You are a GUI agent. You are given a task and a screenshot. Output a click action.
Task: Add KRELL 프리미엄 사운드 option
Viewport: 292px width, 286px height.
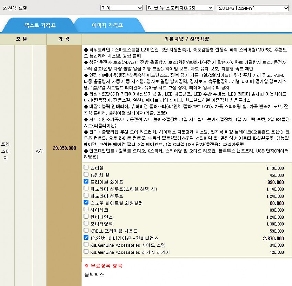(86, 230)
